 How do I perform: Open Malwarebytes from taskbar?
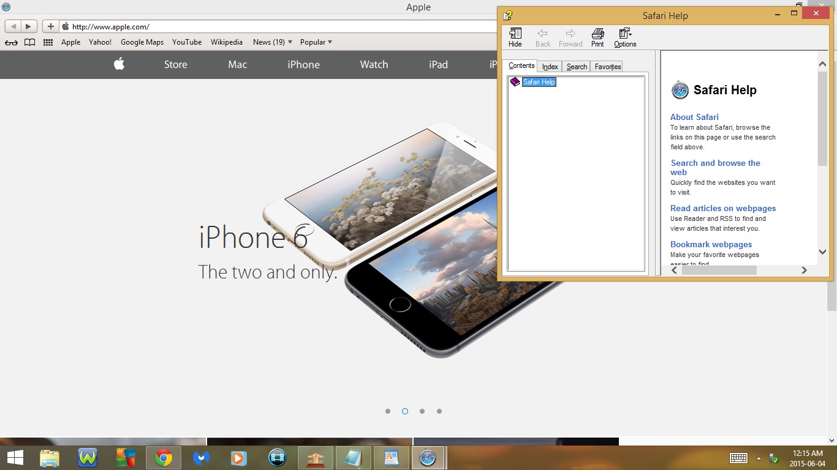(201, 458)
